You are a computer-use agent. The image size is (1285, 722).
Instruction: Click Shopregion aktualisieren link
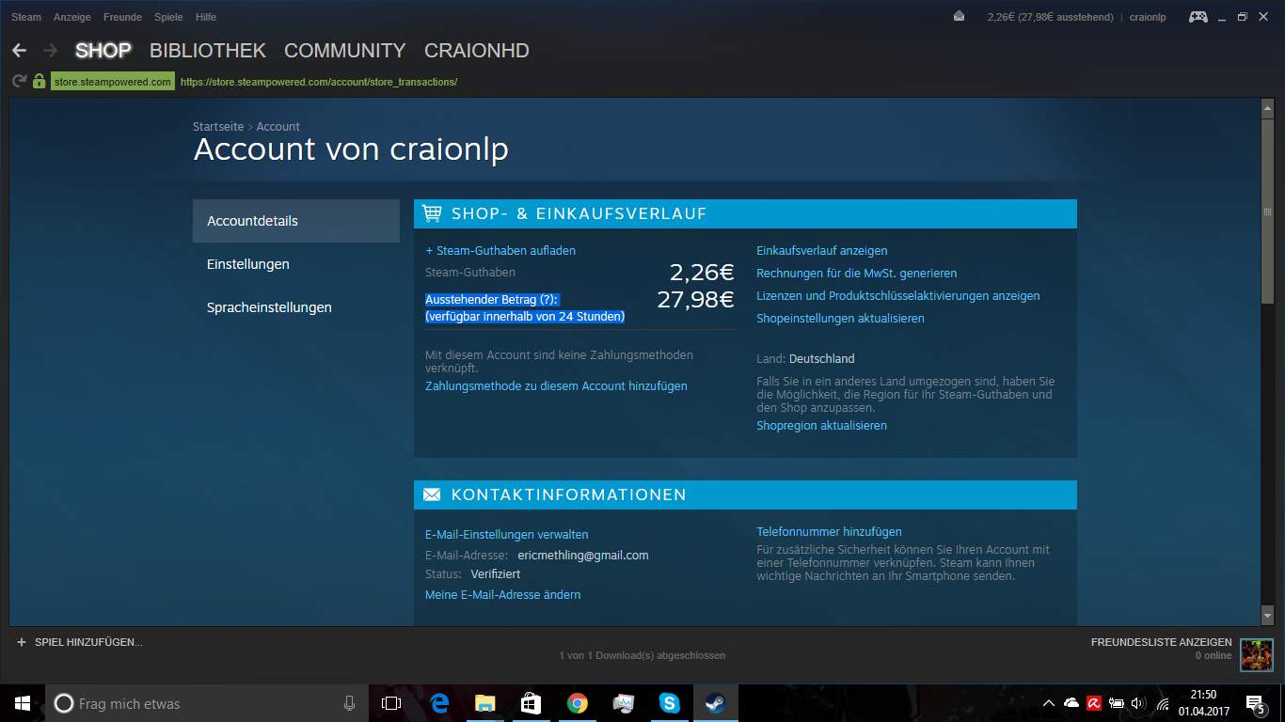click(821, 425)
